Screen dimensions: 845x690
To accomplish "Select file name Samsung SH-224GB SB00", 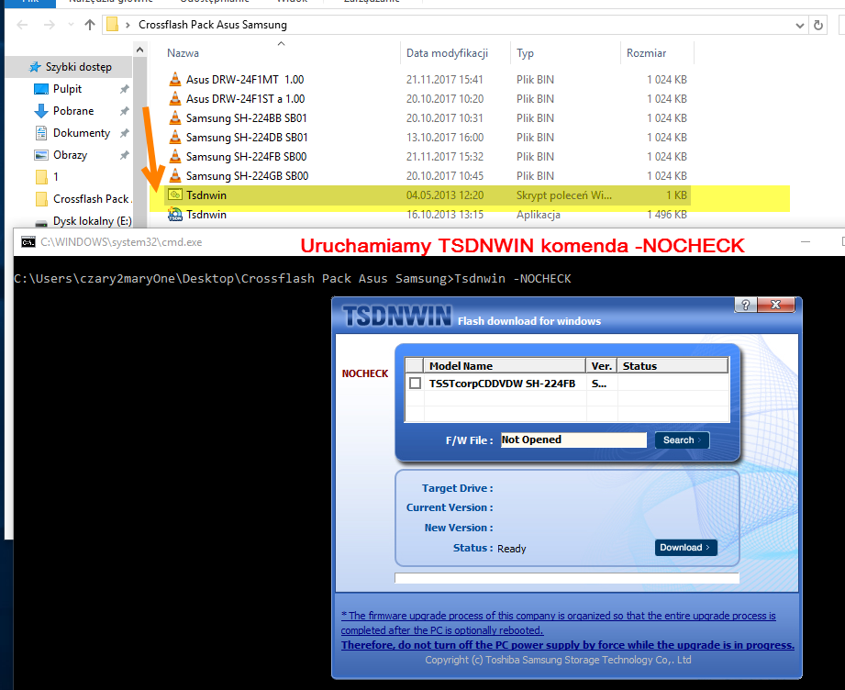I will click(x=247, y=176).
